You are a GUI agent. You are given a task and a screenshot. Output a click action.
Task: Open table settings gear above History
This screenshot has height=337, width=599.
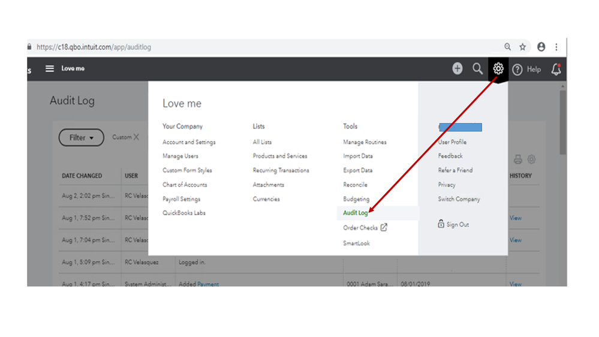(531, 160)
